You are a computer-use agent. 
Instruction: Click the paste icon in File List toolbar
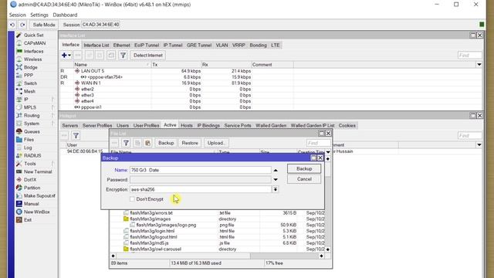pyautogui.click(x=147, y=143)
